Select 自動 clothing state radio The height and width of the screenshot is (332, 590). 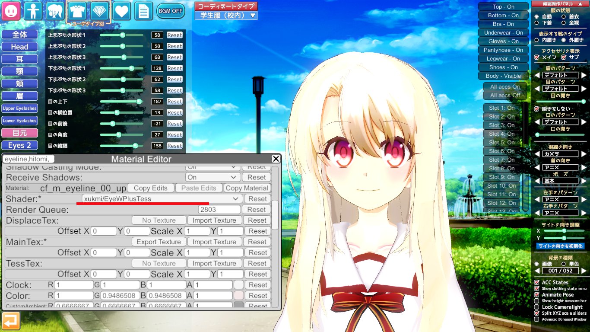[x=537, y=16]
